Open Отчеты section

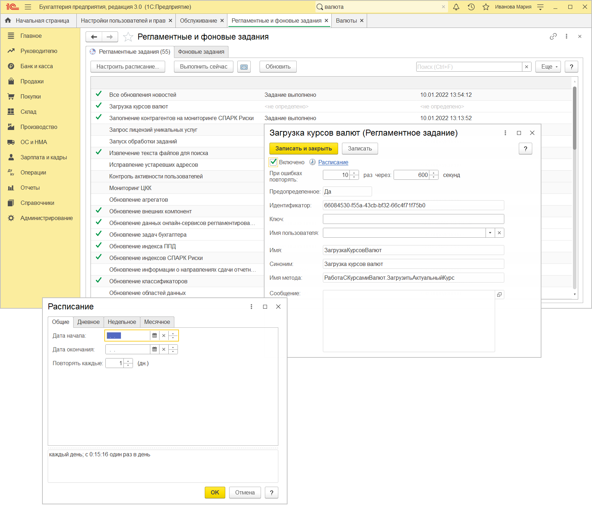pyautogui.click(x=24, y=188)
